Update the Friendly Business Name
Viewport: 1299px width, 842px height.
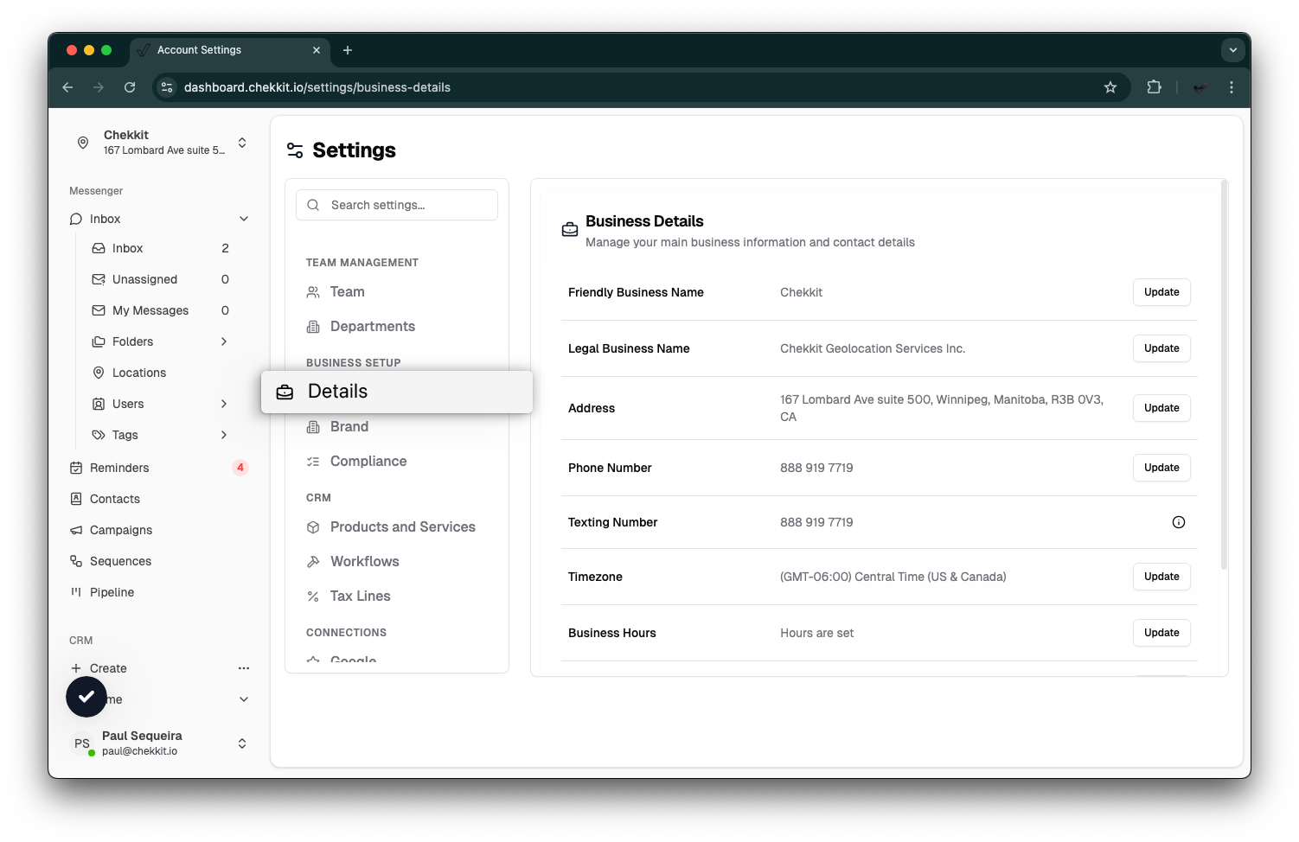pos(1161,292)
